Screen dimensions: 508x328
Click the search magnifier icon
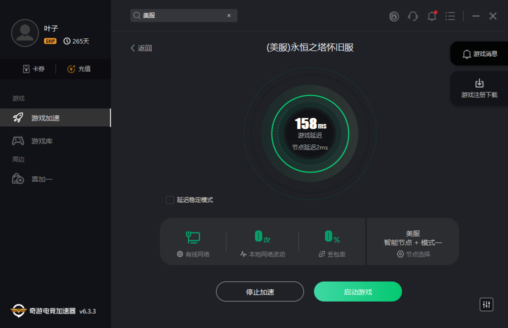(136, 15)
